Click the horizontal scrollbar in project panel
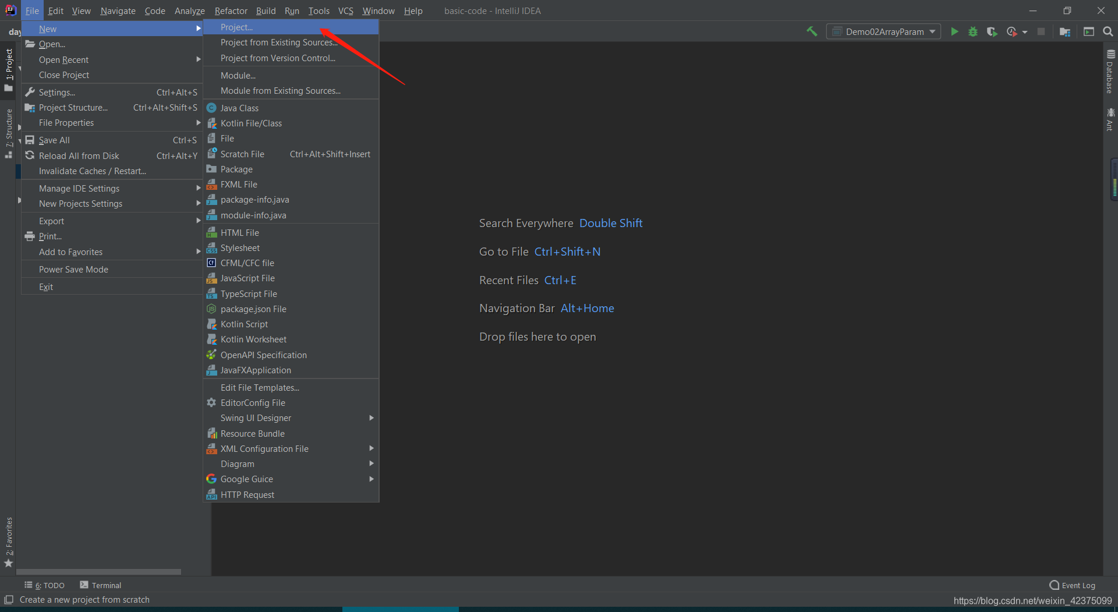This screenshot has height=612, width=1118. point(98,572)
